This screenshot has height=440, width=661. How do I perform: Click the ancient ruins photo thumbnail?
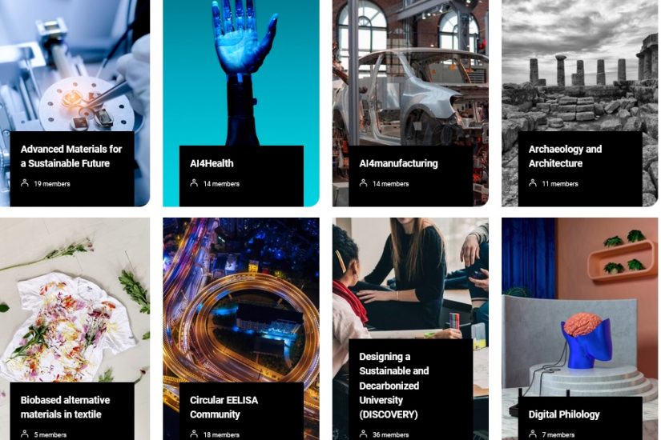click(579, 66)
